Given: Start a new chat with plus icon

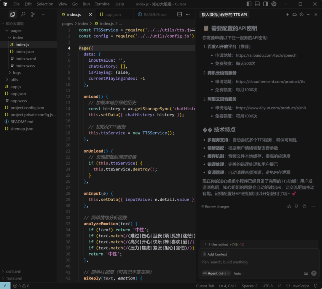Looking at the screenshot, I should [x=287, y=14].
